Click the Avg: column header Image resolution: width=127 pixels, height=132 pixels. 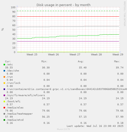(x=81, y=62)
